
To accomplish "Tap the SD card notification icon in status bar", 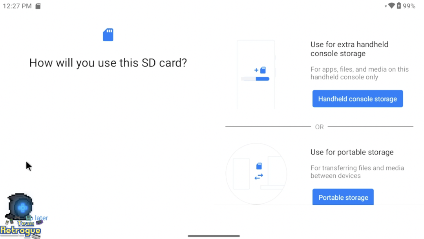I will 38,6.
